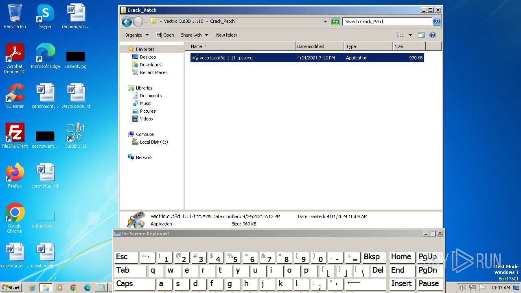Image resolution: width=521 pixels, height=293 pixels.
Task: Select Acrobat Reader DC desktop icon
Action: coord(15,59)
